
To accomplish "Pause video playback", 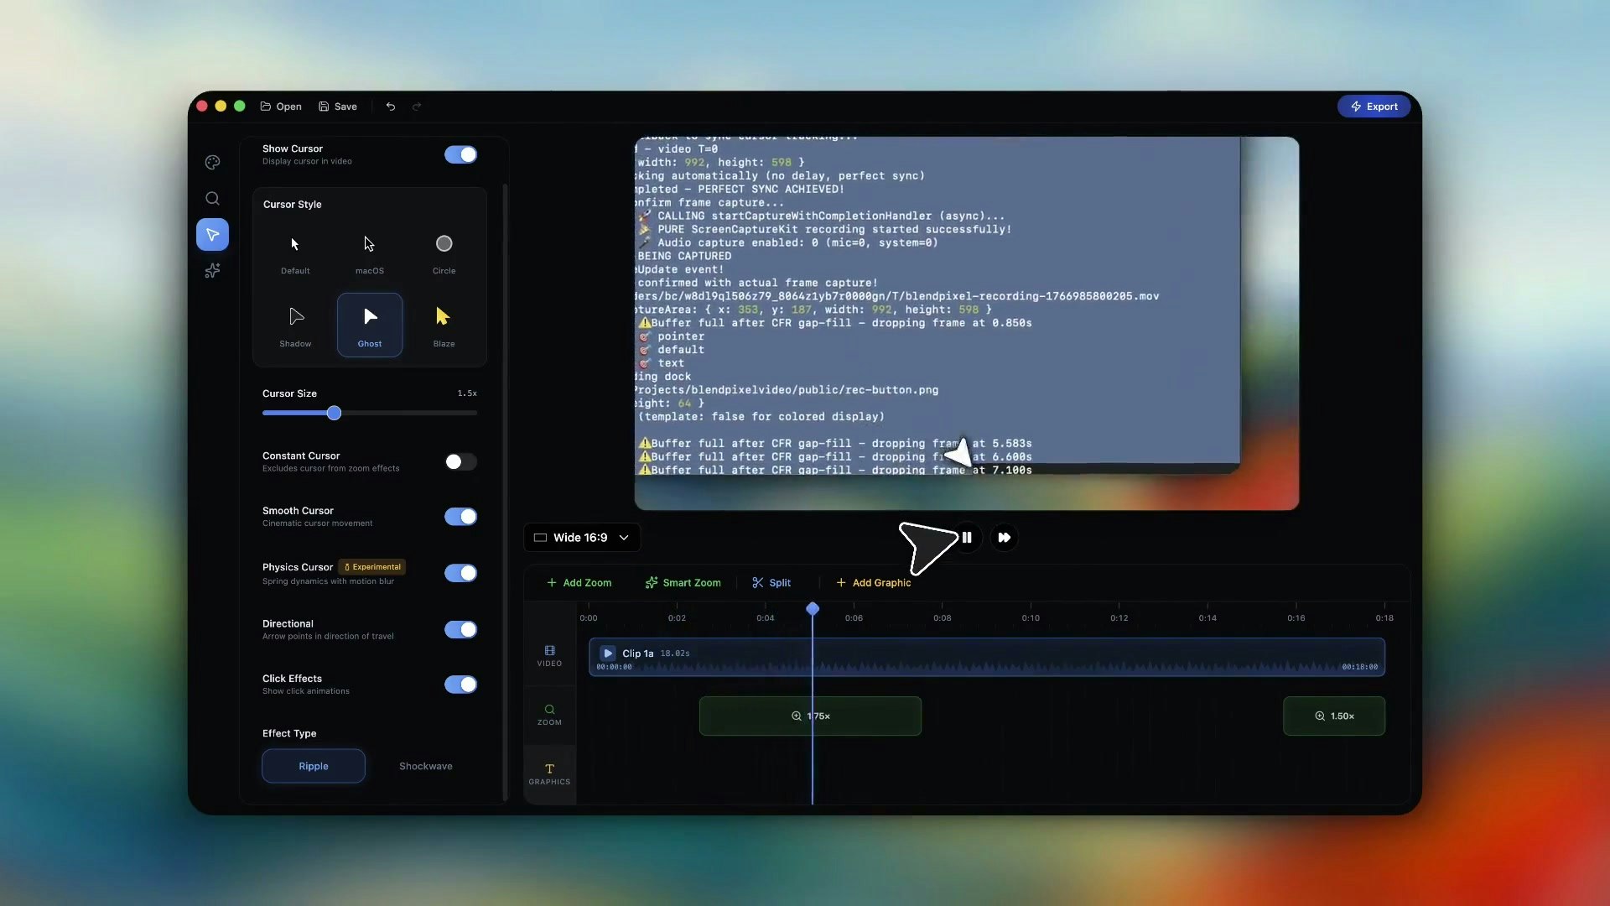I will [967, 538].
